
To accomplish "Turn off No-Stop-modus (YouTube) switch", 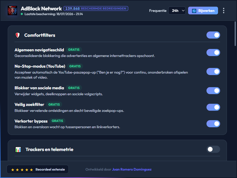I will pos(213,71).
